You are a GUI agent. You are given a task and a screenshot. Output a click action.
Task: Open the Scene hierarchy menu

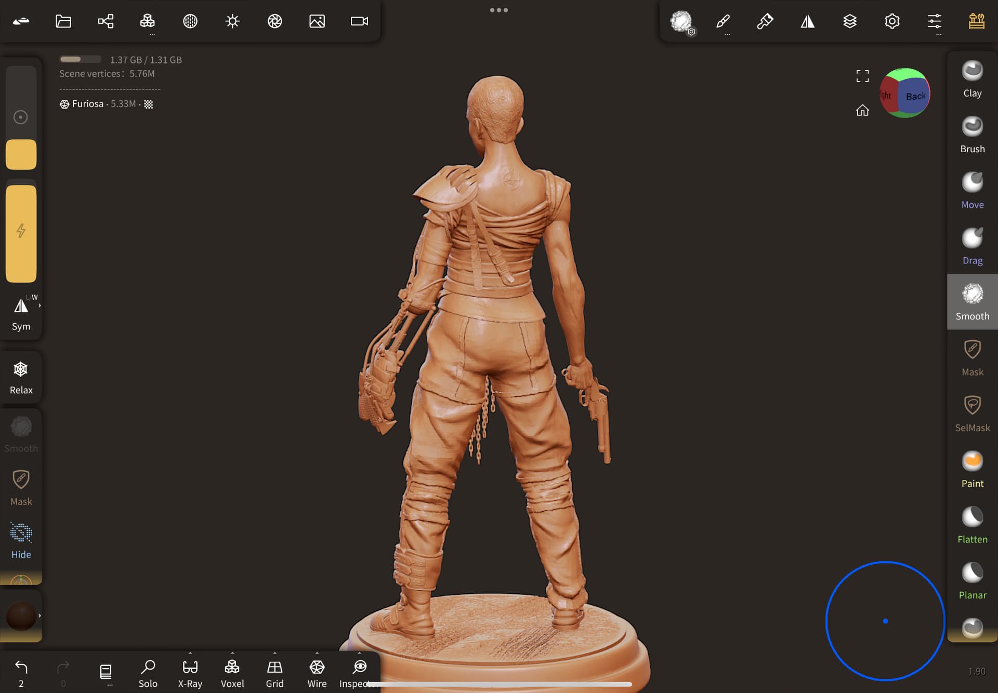point(106,21)
